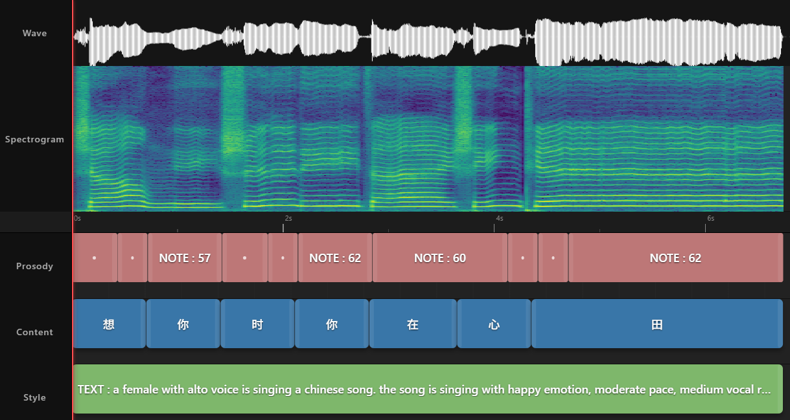790x420 pixels.
Task: Click the 4s mark on time ruler
Action: (x=499, y=218)
